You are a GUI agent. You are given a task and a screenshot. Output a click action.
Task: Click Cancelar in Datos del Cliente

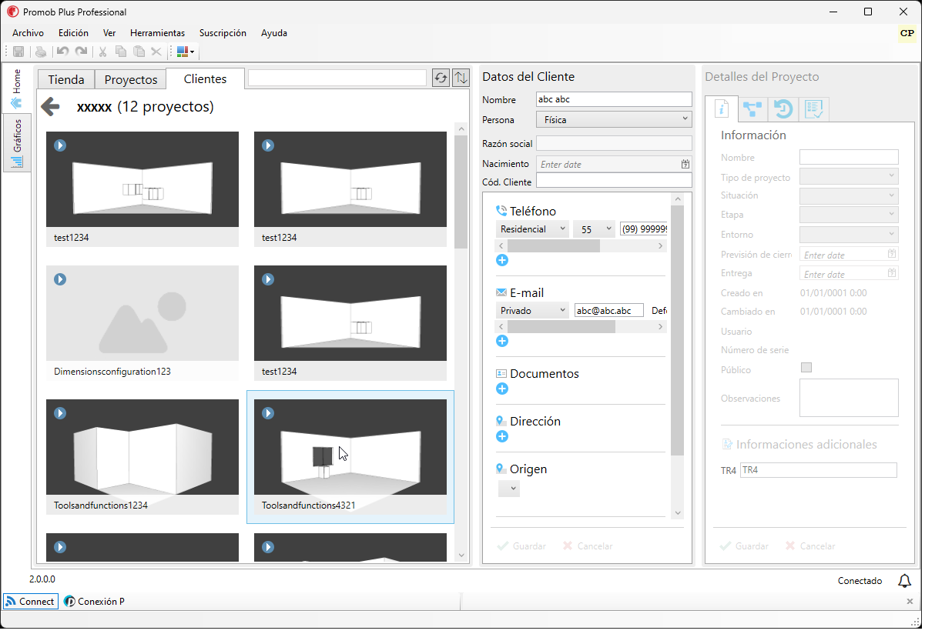(x=588, y=546)
